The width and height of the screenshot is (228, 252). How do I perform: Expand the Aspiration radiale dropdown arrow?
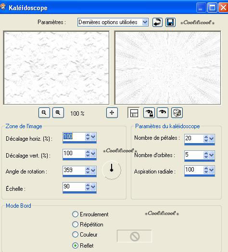(212, 170)
